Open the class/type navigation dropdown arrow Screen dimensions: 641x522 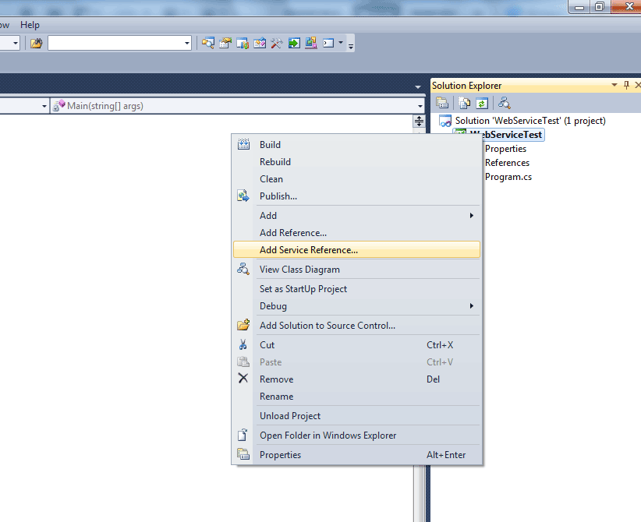tap(44, 106)
